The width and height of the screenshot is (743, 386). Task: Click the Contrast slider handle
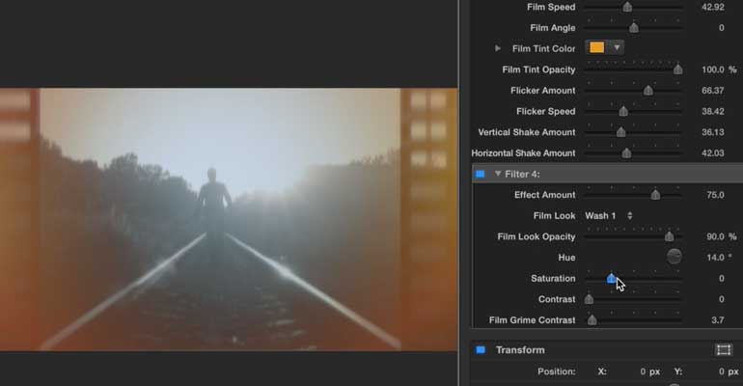(x=589, y=299)
